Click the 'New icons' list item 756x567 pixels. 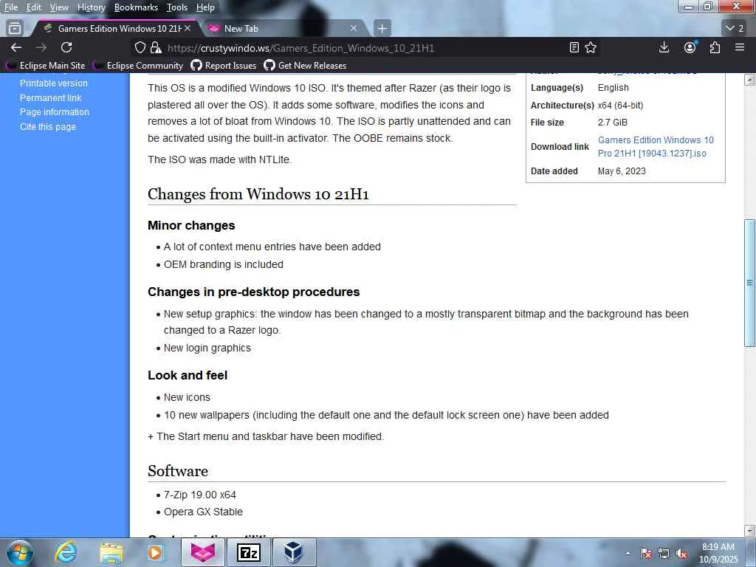tap(187, 397)
